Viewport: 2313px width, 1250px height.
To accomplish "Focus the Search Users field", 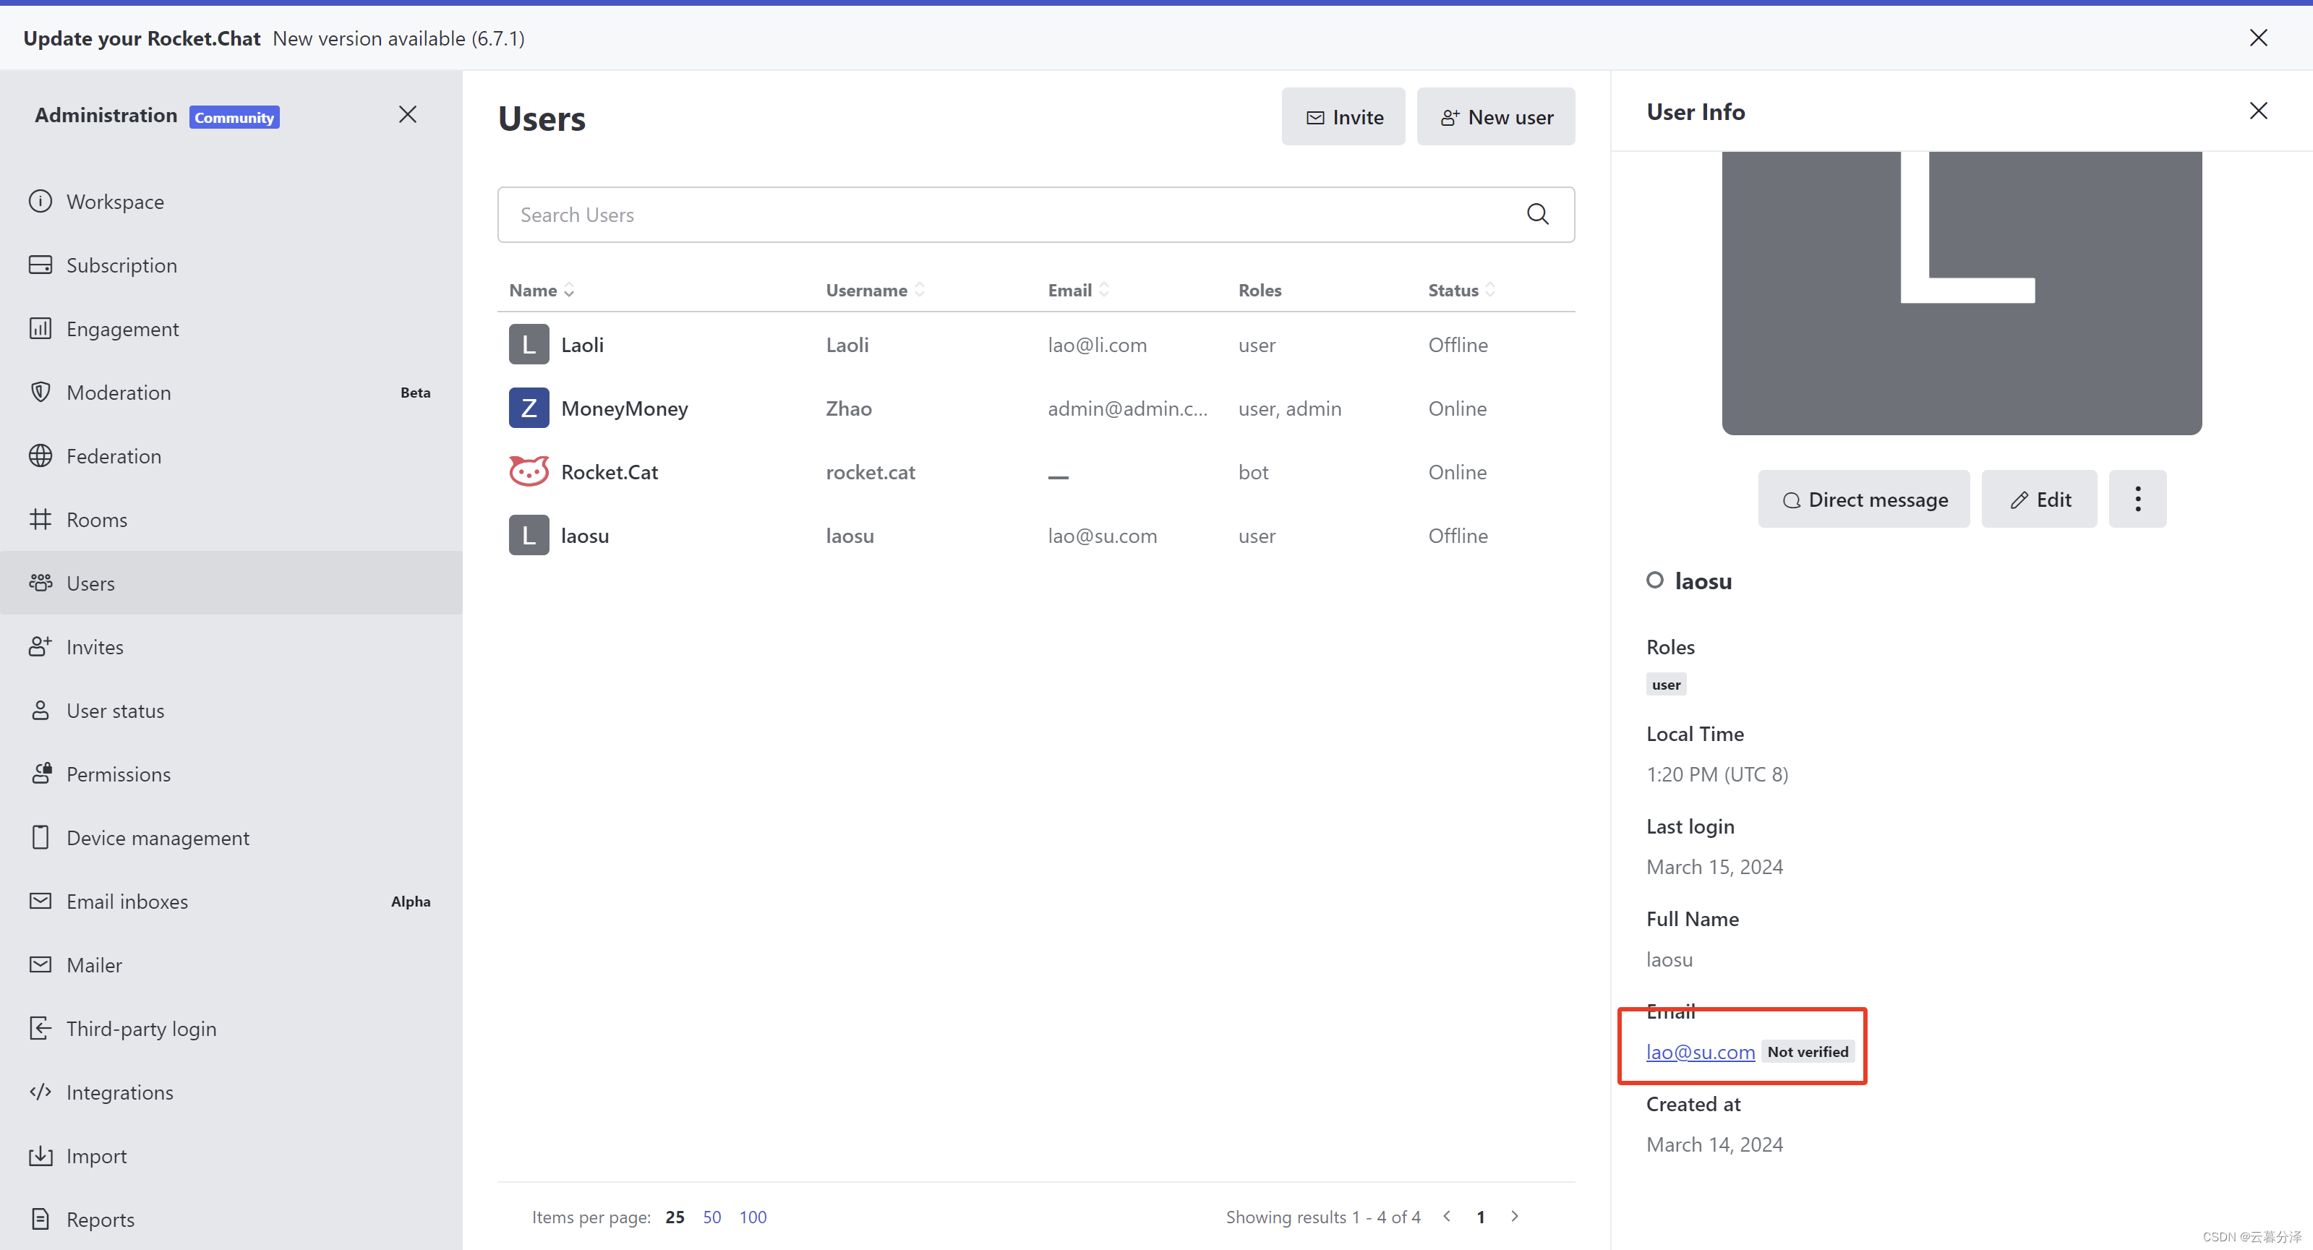I will coord(1006,215).
